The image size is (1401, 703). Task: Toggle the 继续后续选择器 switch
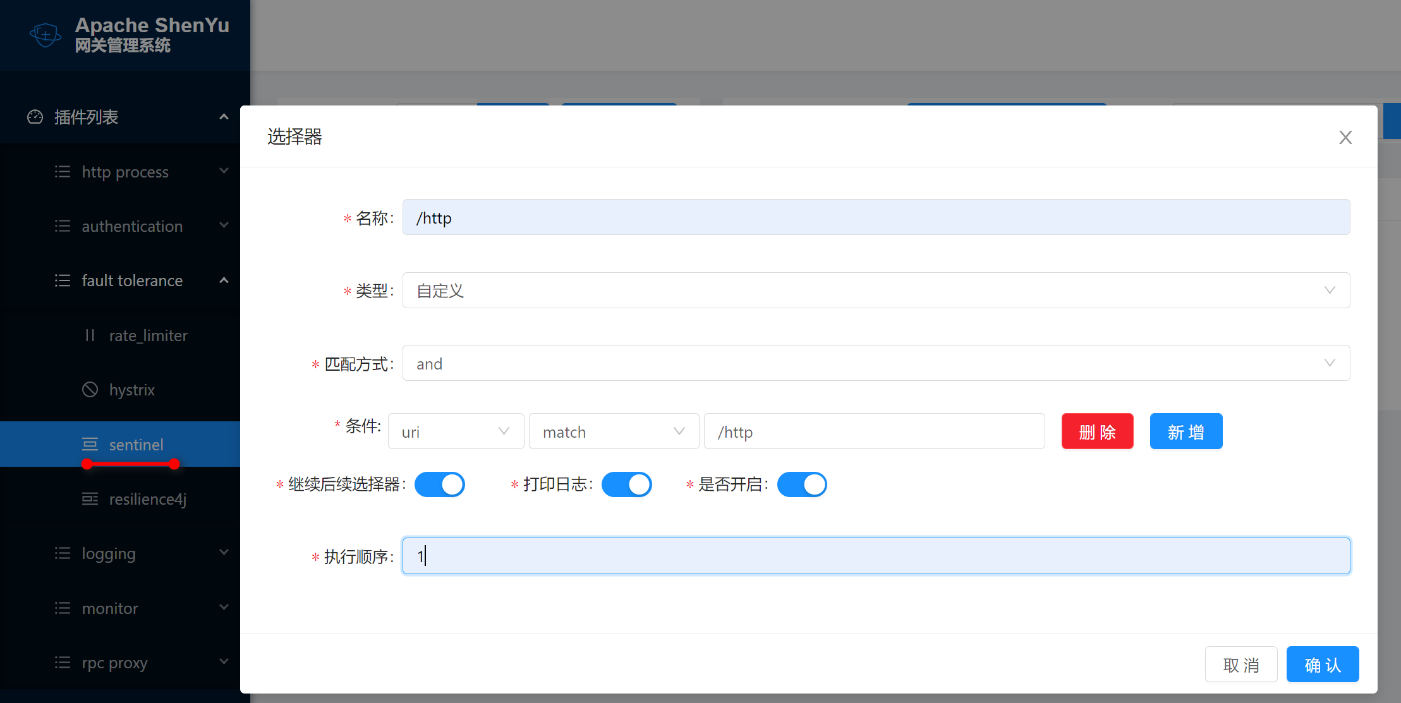(x=439, y=484)
